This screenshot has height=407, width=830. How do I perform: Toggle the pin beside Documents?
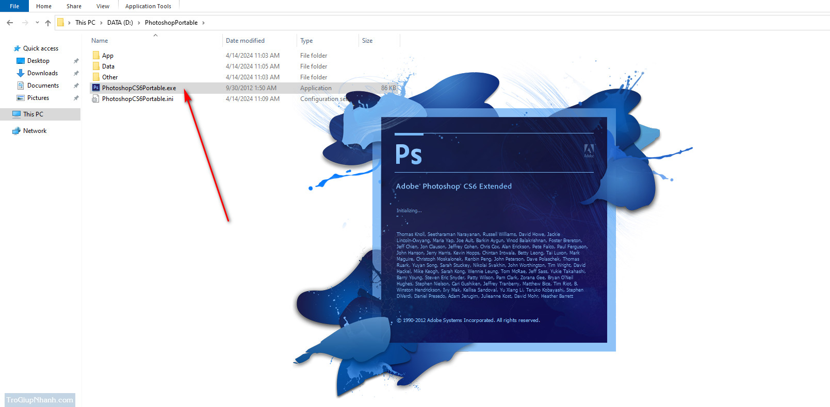pyautogui.click(x=76, y=86)
